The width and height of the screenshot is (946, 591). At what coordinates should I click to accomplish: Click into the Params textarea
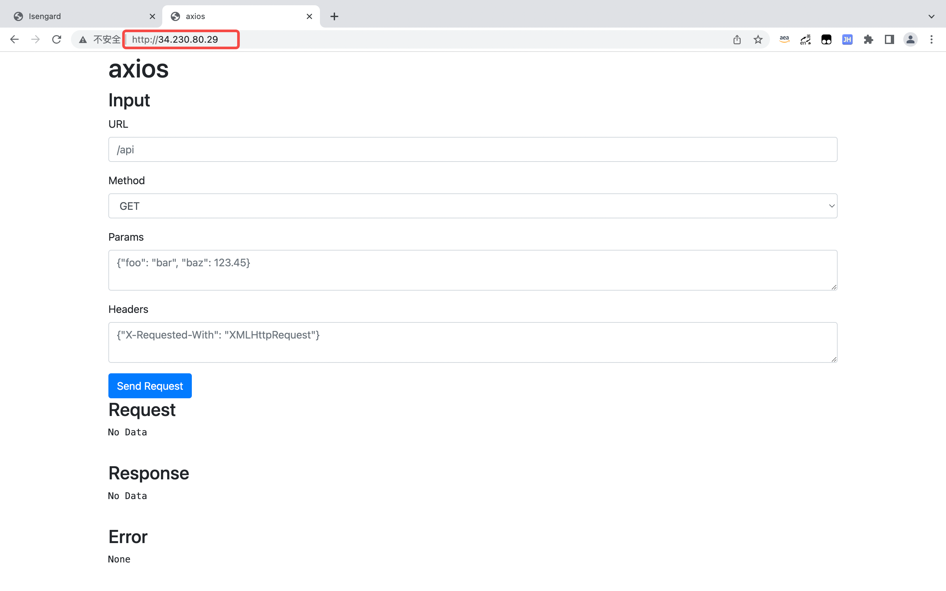(x=473, y=270)
